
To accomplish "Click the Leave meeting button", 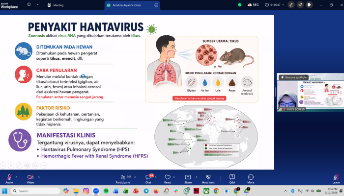I will point(336,179).
